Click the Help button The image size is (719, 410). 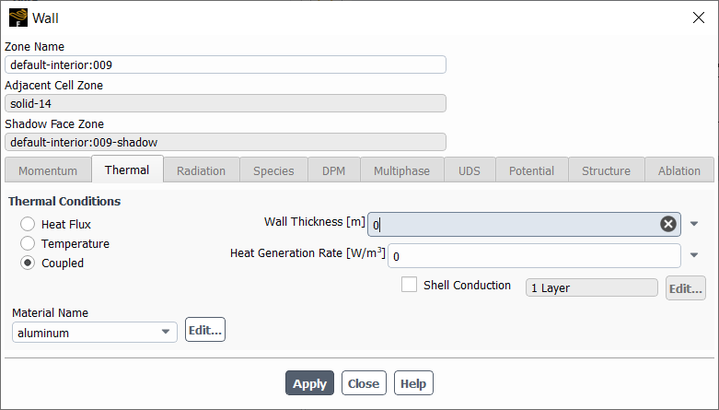point(413,383)
